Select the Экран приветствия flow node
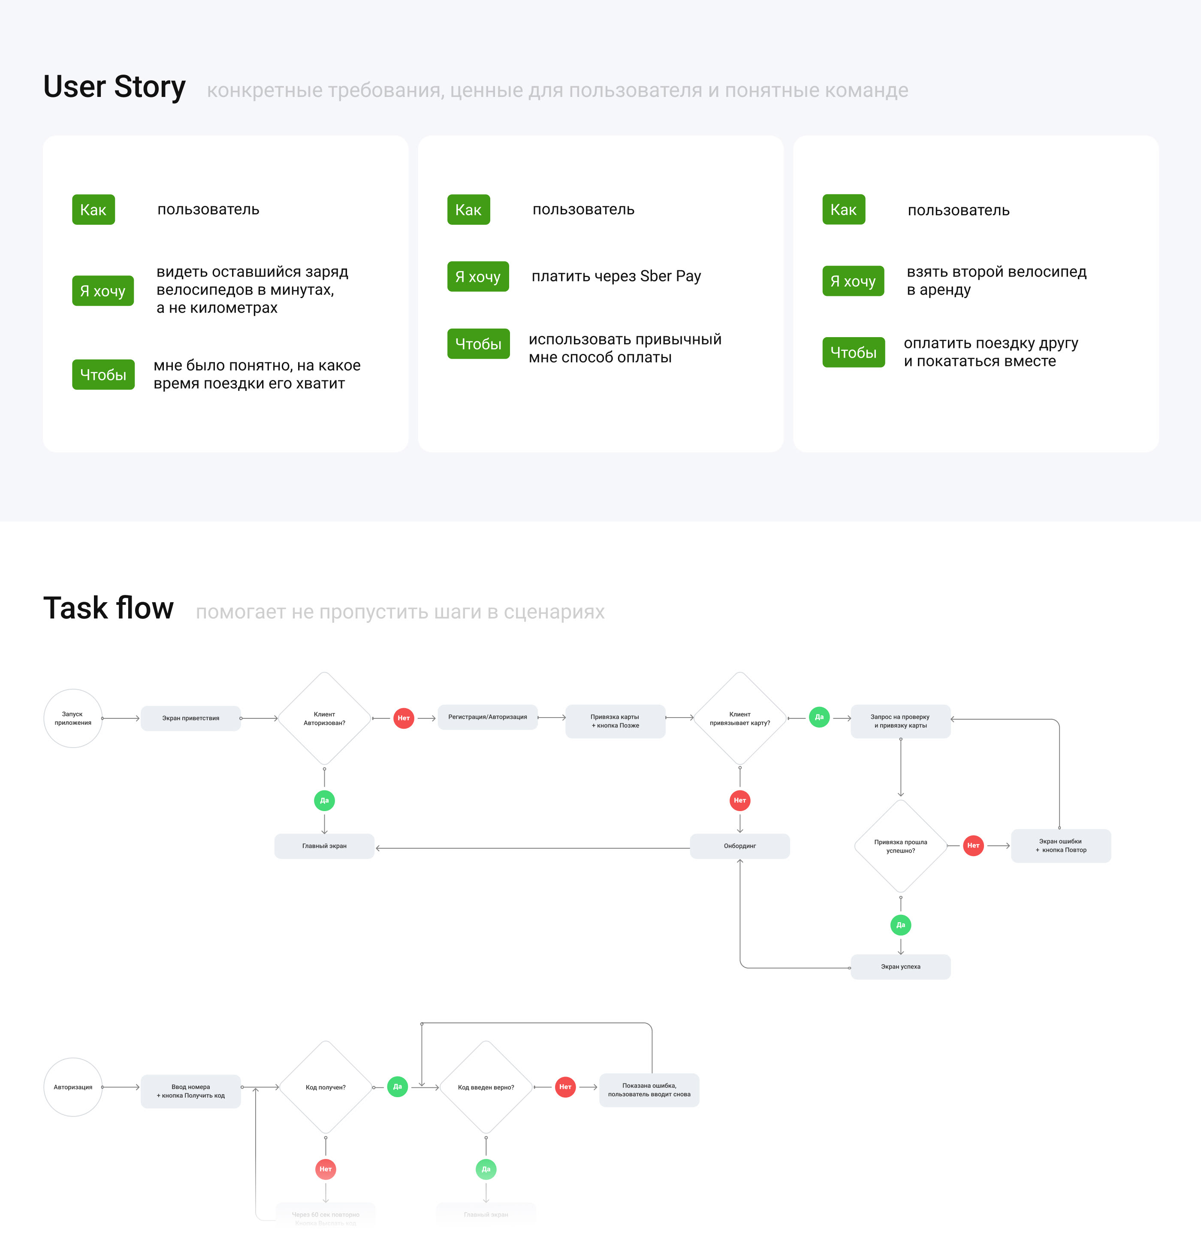The width and height of the screenshot is (1201, 1255). (x=191, y=718)
